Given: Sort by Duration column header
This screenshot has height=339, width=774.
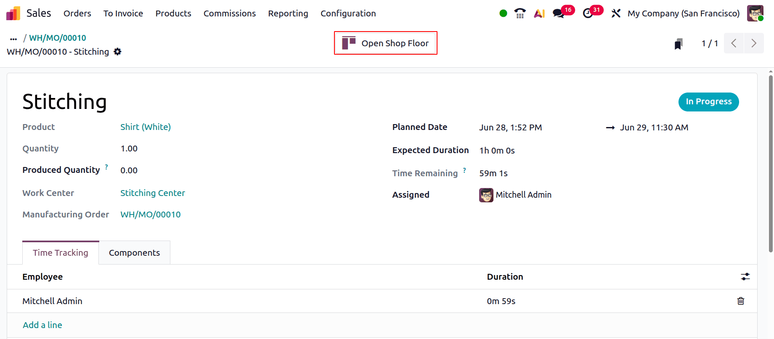Looking at the screenshot, I should pyautogui.click(x=505, y=277).
